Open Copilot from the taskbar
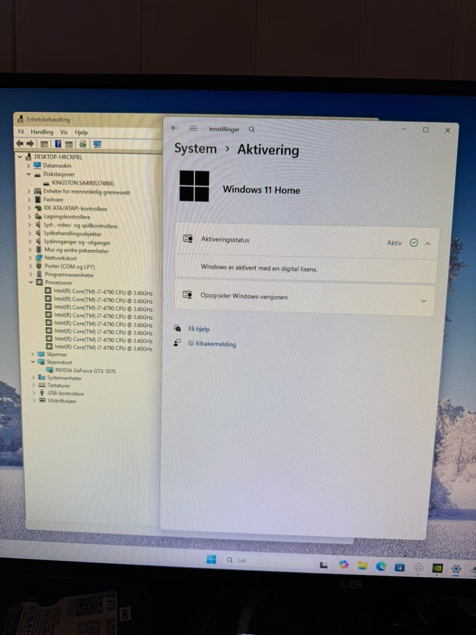Screen dimensions: 476x635 (343, 565)
